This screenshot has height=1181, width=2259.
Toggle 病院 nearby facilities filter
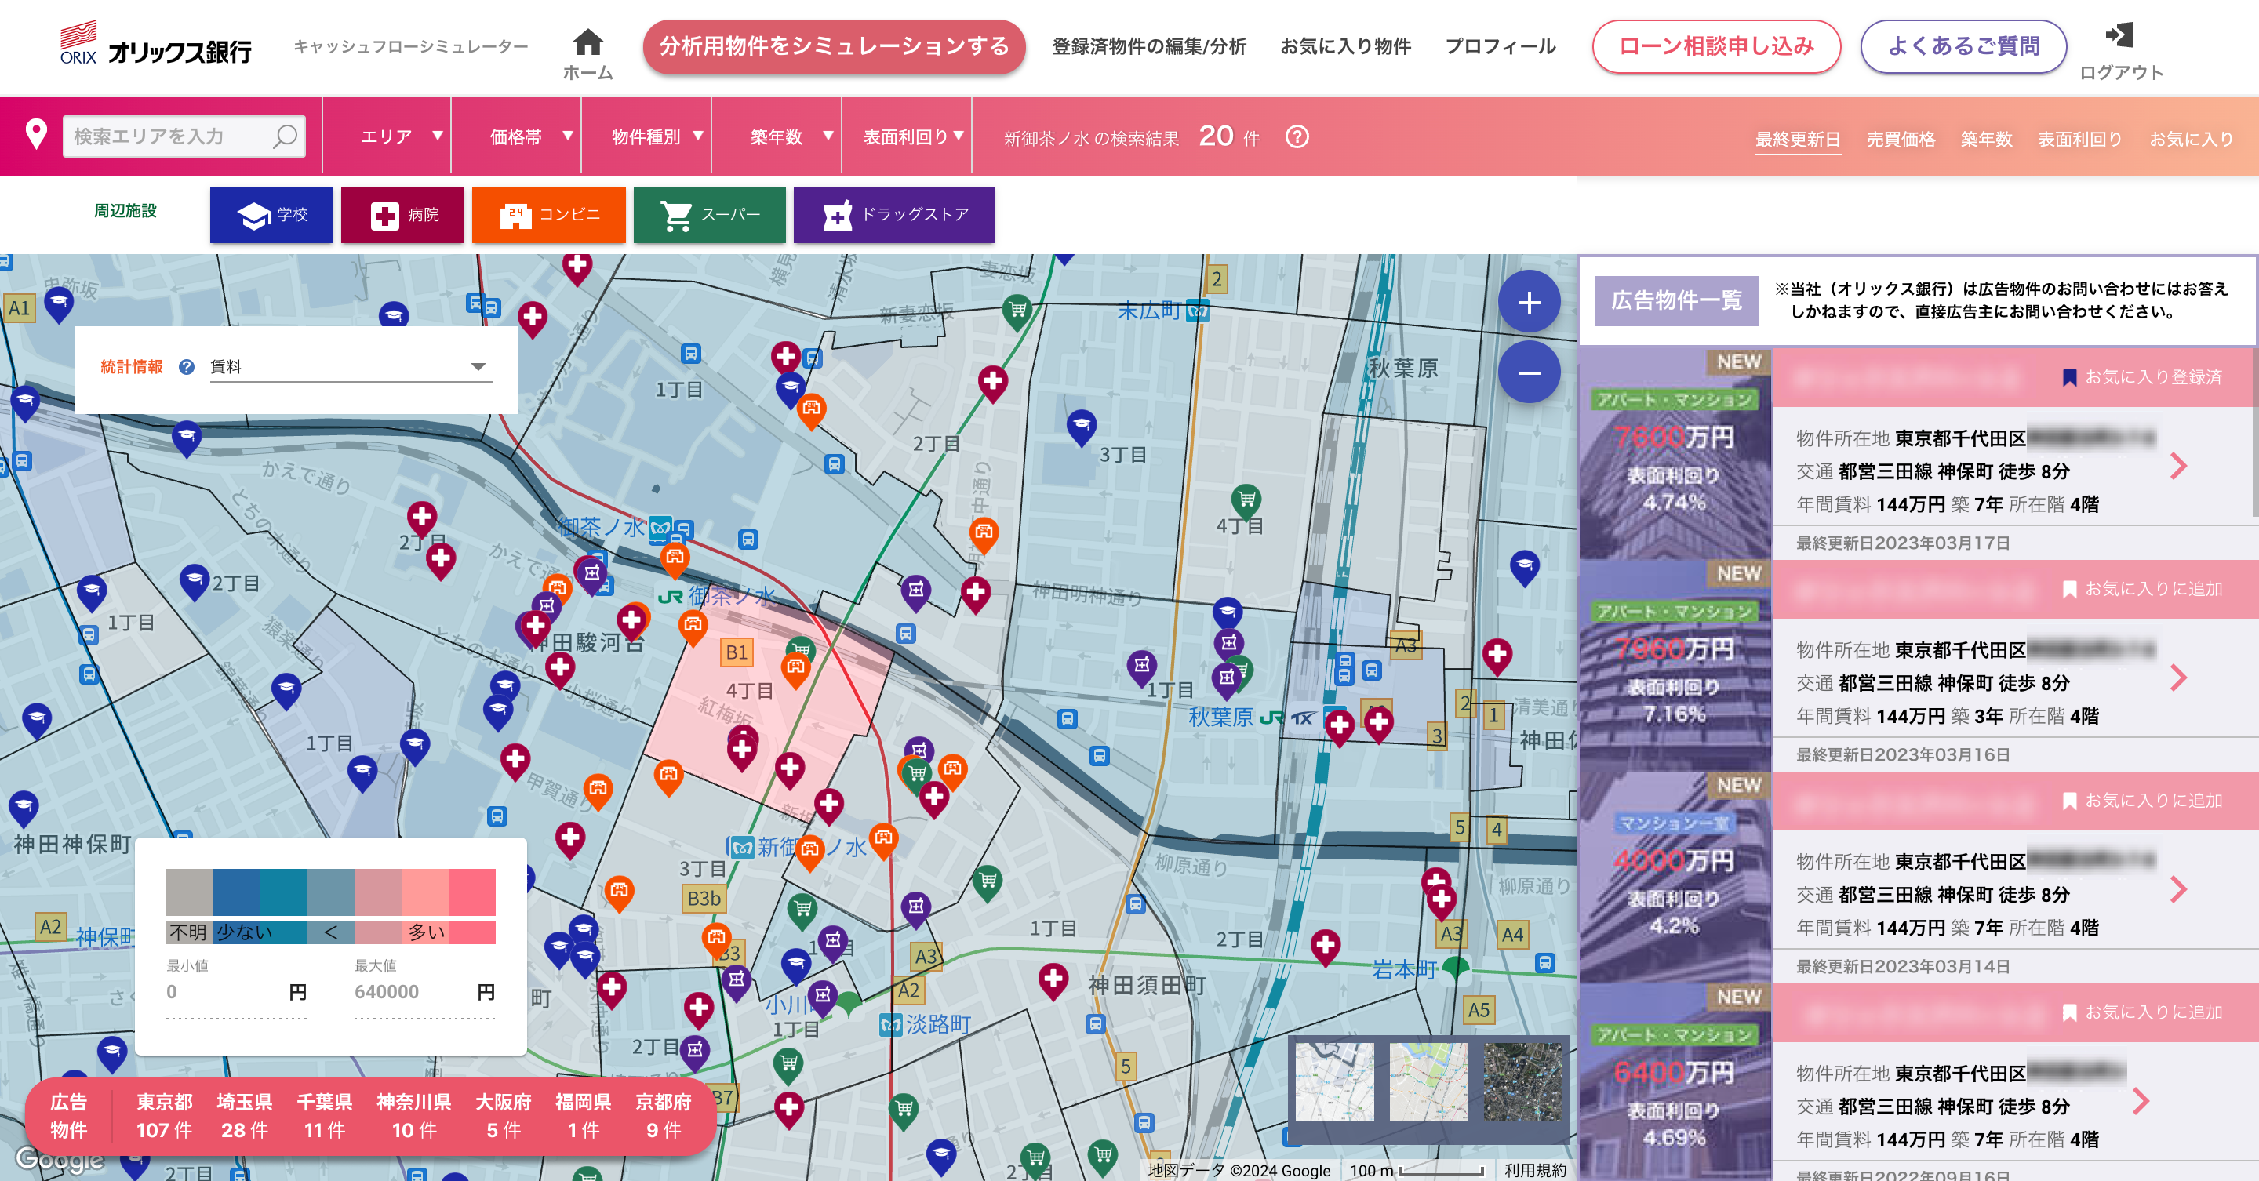pos(402,215)
